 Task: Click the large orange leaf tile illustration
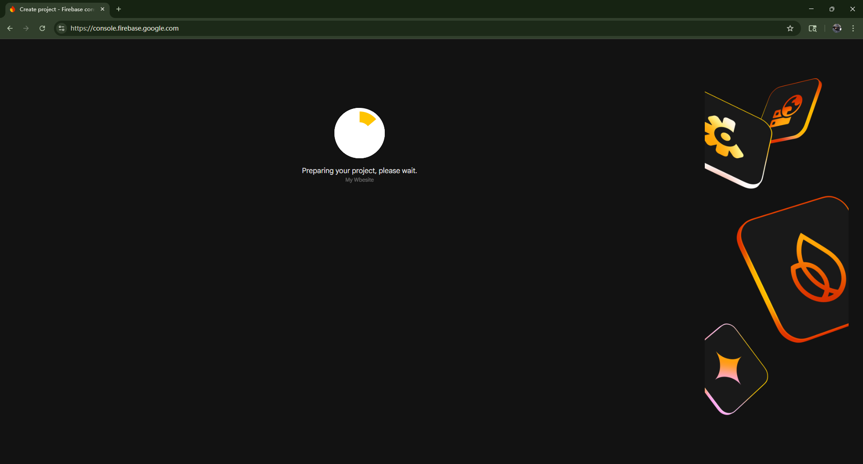pos(800,270)
